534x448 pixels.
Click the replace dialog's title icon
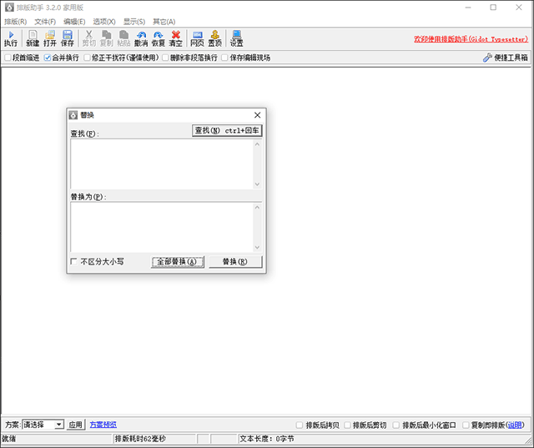(73, 115)
